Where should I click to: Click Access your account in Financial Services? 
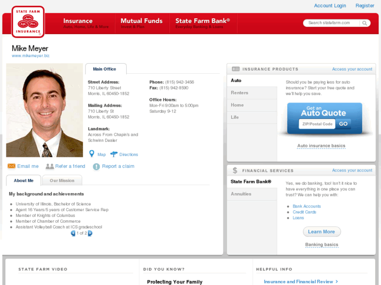tap(352, 170)
